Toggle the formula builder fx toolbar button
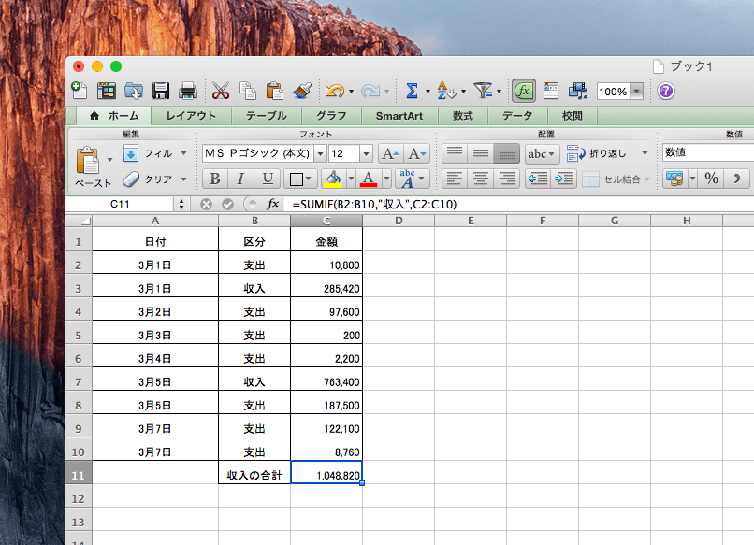Image resolution: width=754 pixels, height=545 pixels. coord(524,91)
